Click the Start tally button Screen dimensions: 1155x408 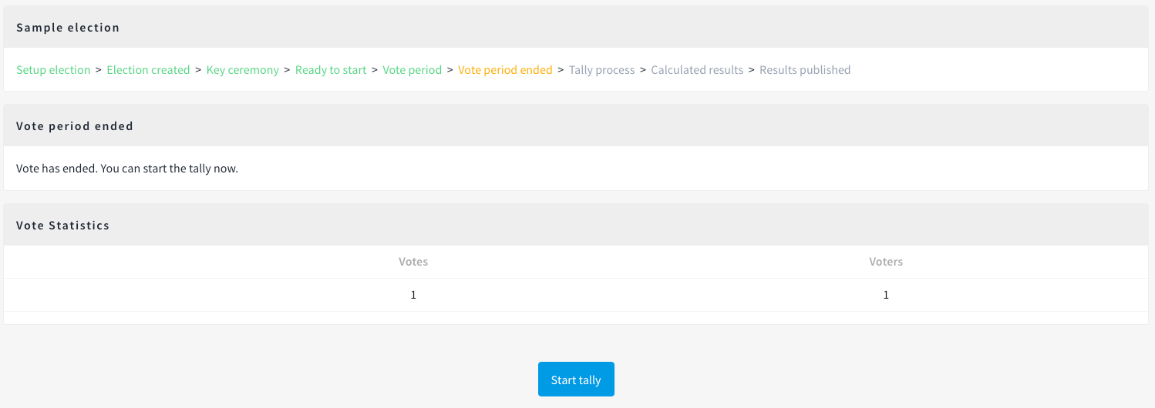pyautogui.click(x=576, y=380)
